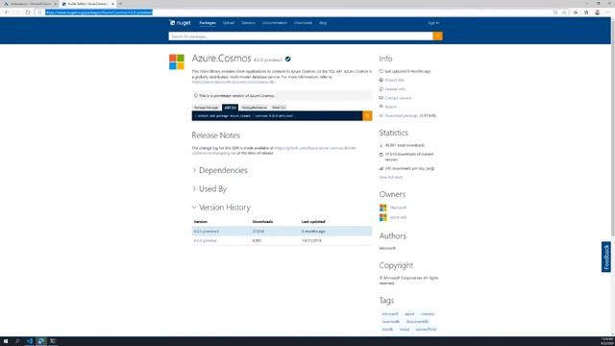Select the Paket CLI tab
The height and width of the screenshot is (346, 615).
[279, 108]
